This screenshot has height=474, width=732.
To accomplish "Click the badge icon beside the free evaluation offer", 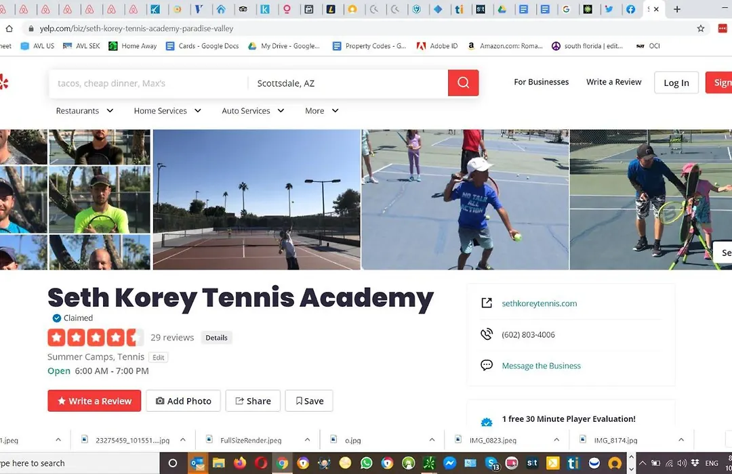I will point(487,423).
